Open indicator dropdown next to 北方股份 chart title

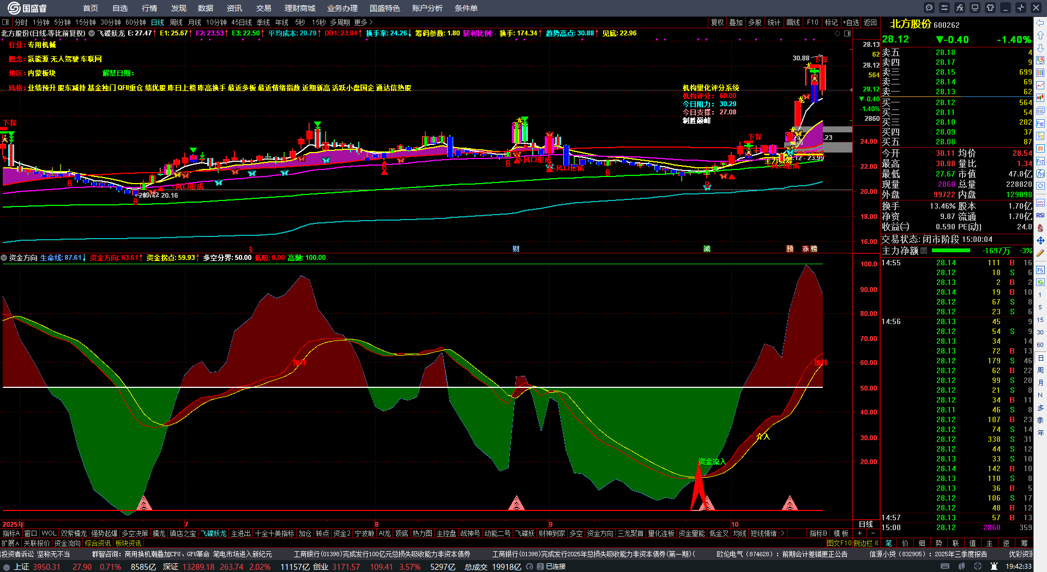click(92, 33)
